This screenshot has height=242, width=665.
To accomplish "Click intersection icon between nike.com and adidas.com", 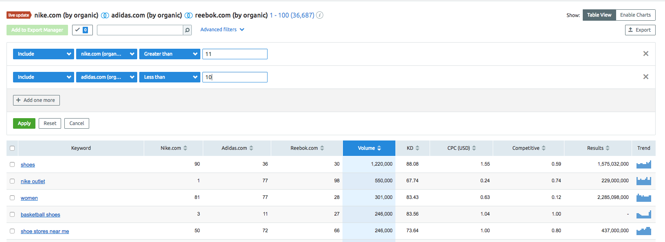I will [105, 15].
